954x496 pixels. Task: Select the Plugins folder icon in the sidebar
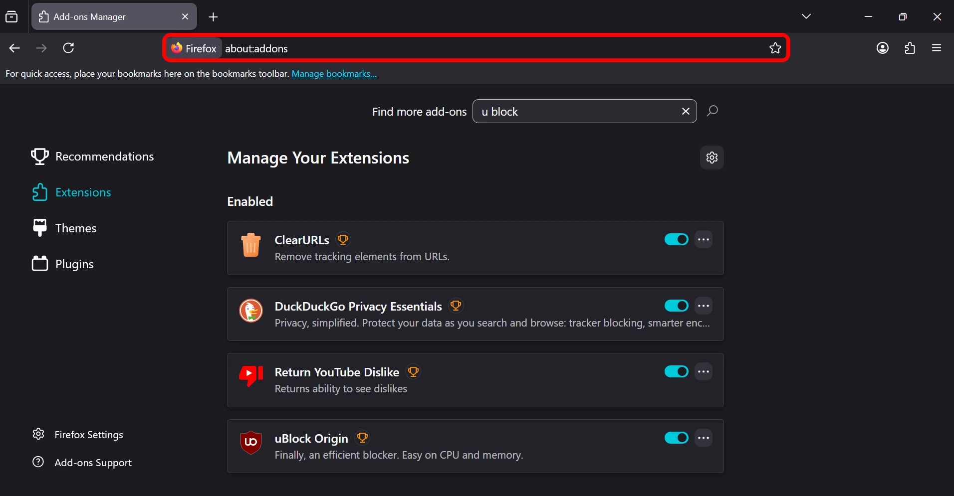point(40,264)
